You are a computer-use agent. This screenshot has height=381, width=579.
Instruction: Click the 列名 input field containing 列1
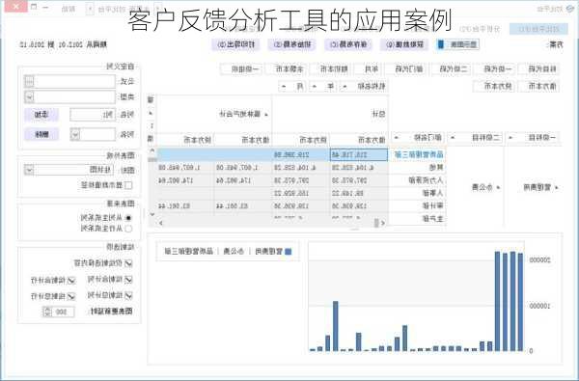point(93,115)
